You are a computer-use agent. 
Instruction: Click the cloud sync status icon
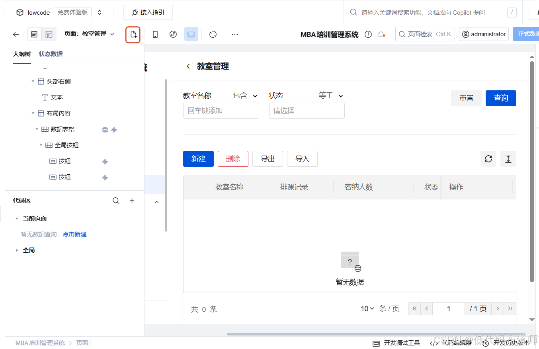(x=381, y=34)
